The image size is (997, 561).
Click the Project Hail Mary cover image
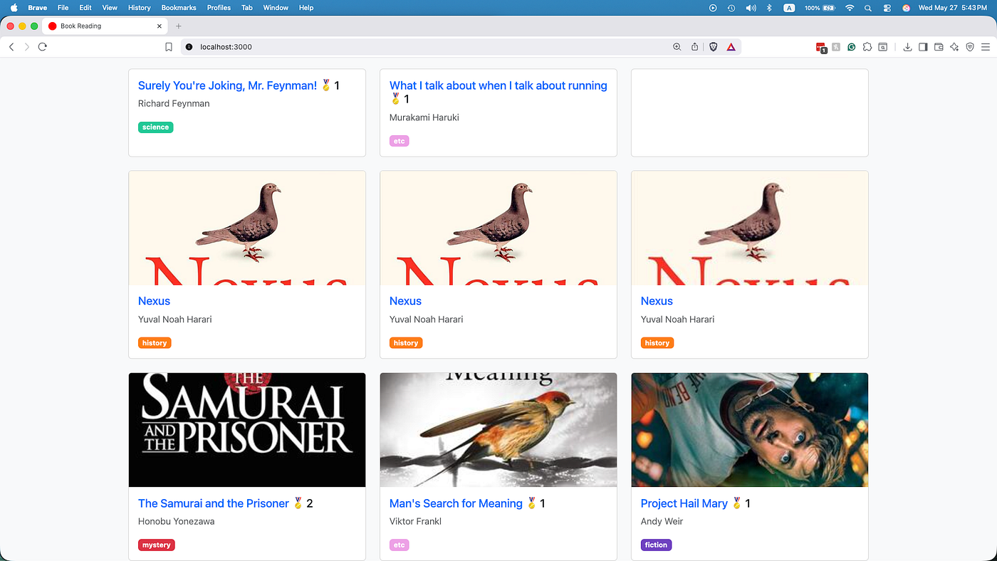pos(750,430)
